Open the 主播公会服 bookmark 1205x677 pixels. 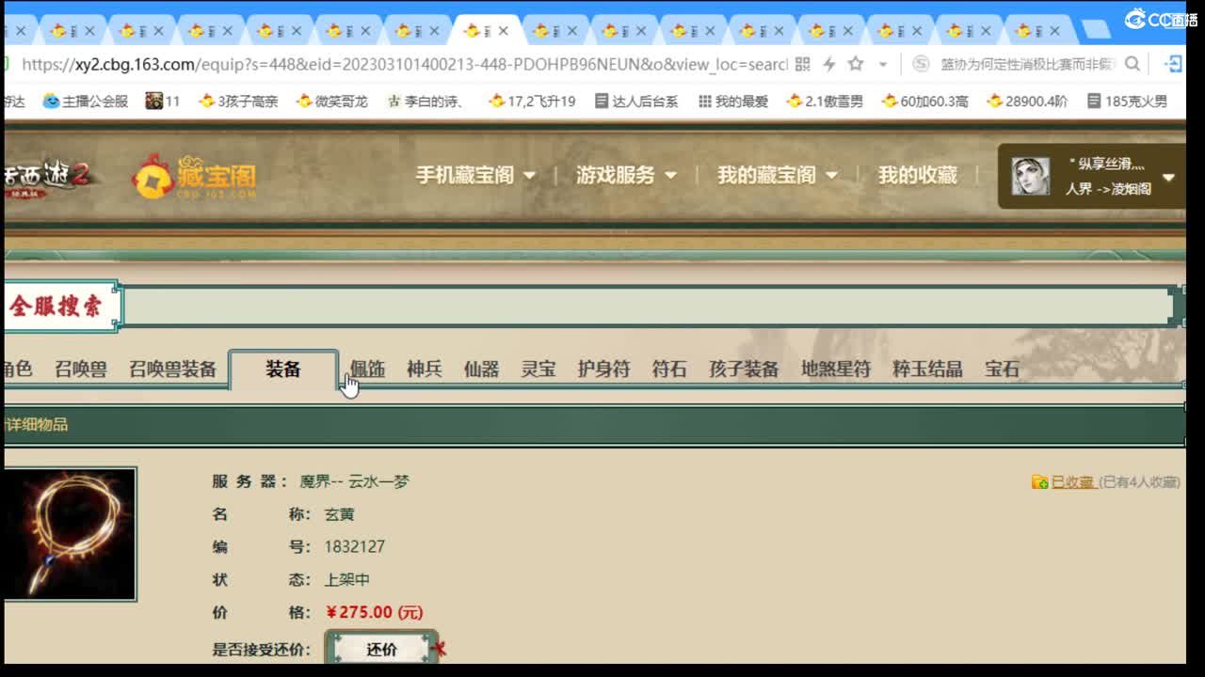click(x=85, y=101)
